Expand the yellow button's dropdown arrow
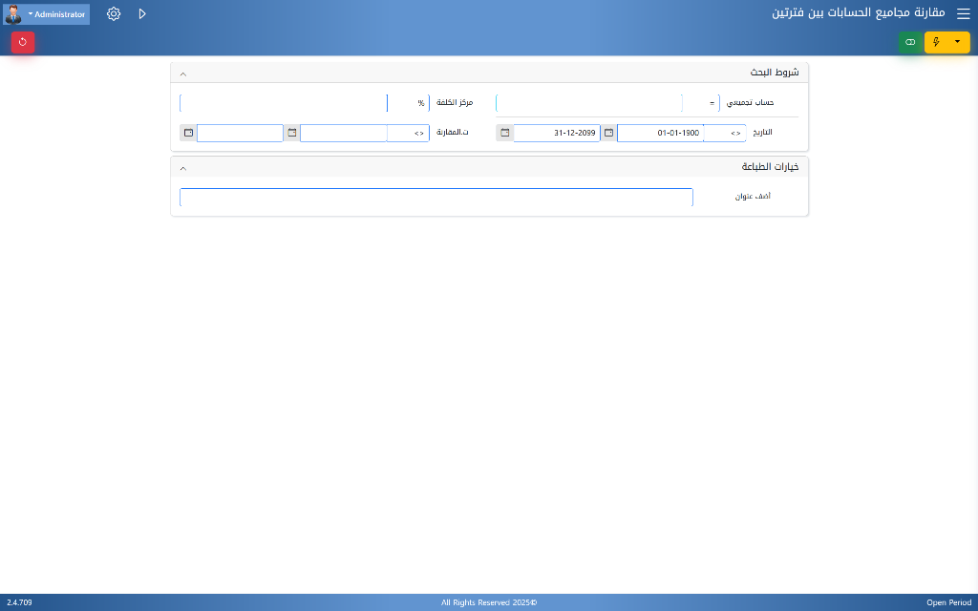The width and height of the screenshot is (978, 611). (958, 42)
